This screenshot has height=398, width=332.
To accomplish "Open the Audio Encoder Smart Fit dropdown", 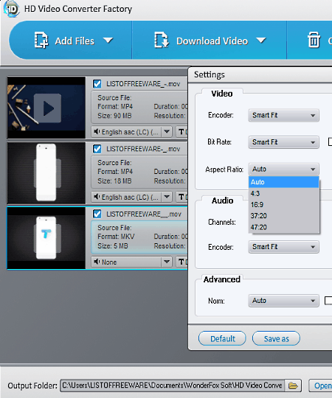I will pos(283,247).
